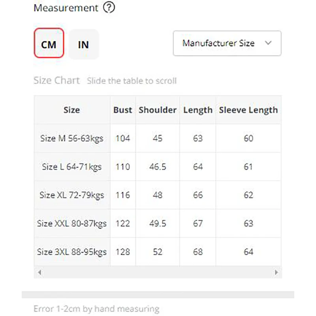
Task: Click the Sleeve Length column header
Action: point(248,110)
